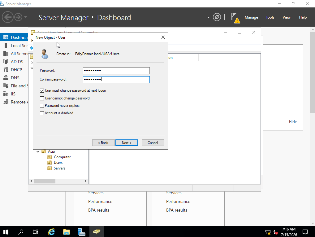315x237 pixels.
Task: Switch to Server Manager taskbar icon
Action: (81, 232)
